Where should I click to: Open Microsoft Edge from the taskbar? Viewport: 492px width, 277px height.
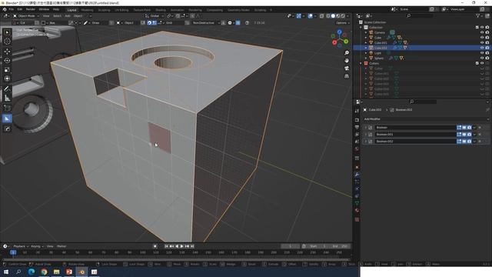[x=32, y=272]
